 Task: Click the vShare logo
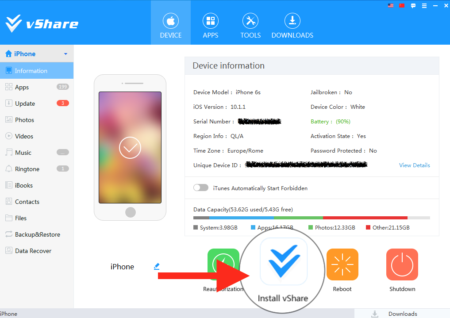point(42,23)
